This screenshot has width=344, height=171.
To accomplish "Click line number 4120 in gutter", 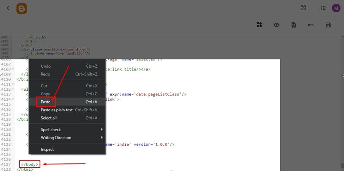I will (6, 129).
